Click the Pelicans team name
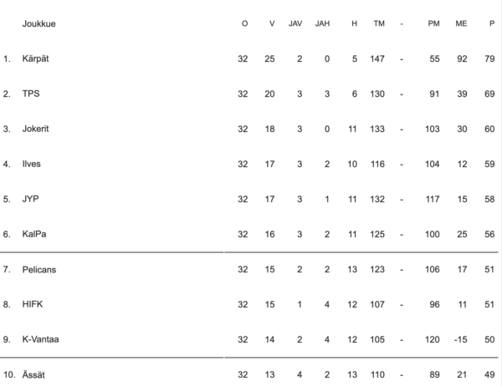 click(39, 270)
